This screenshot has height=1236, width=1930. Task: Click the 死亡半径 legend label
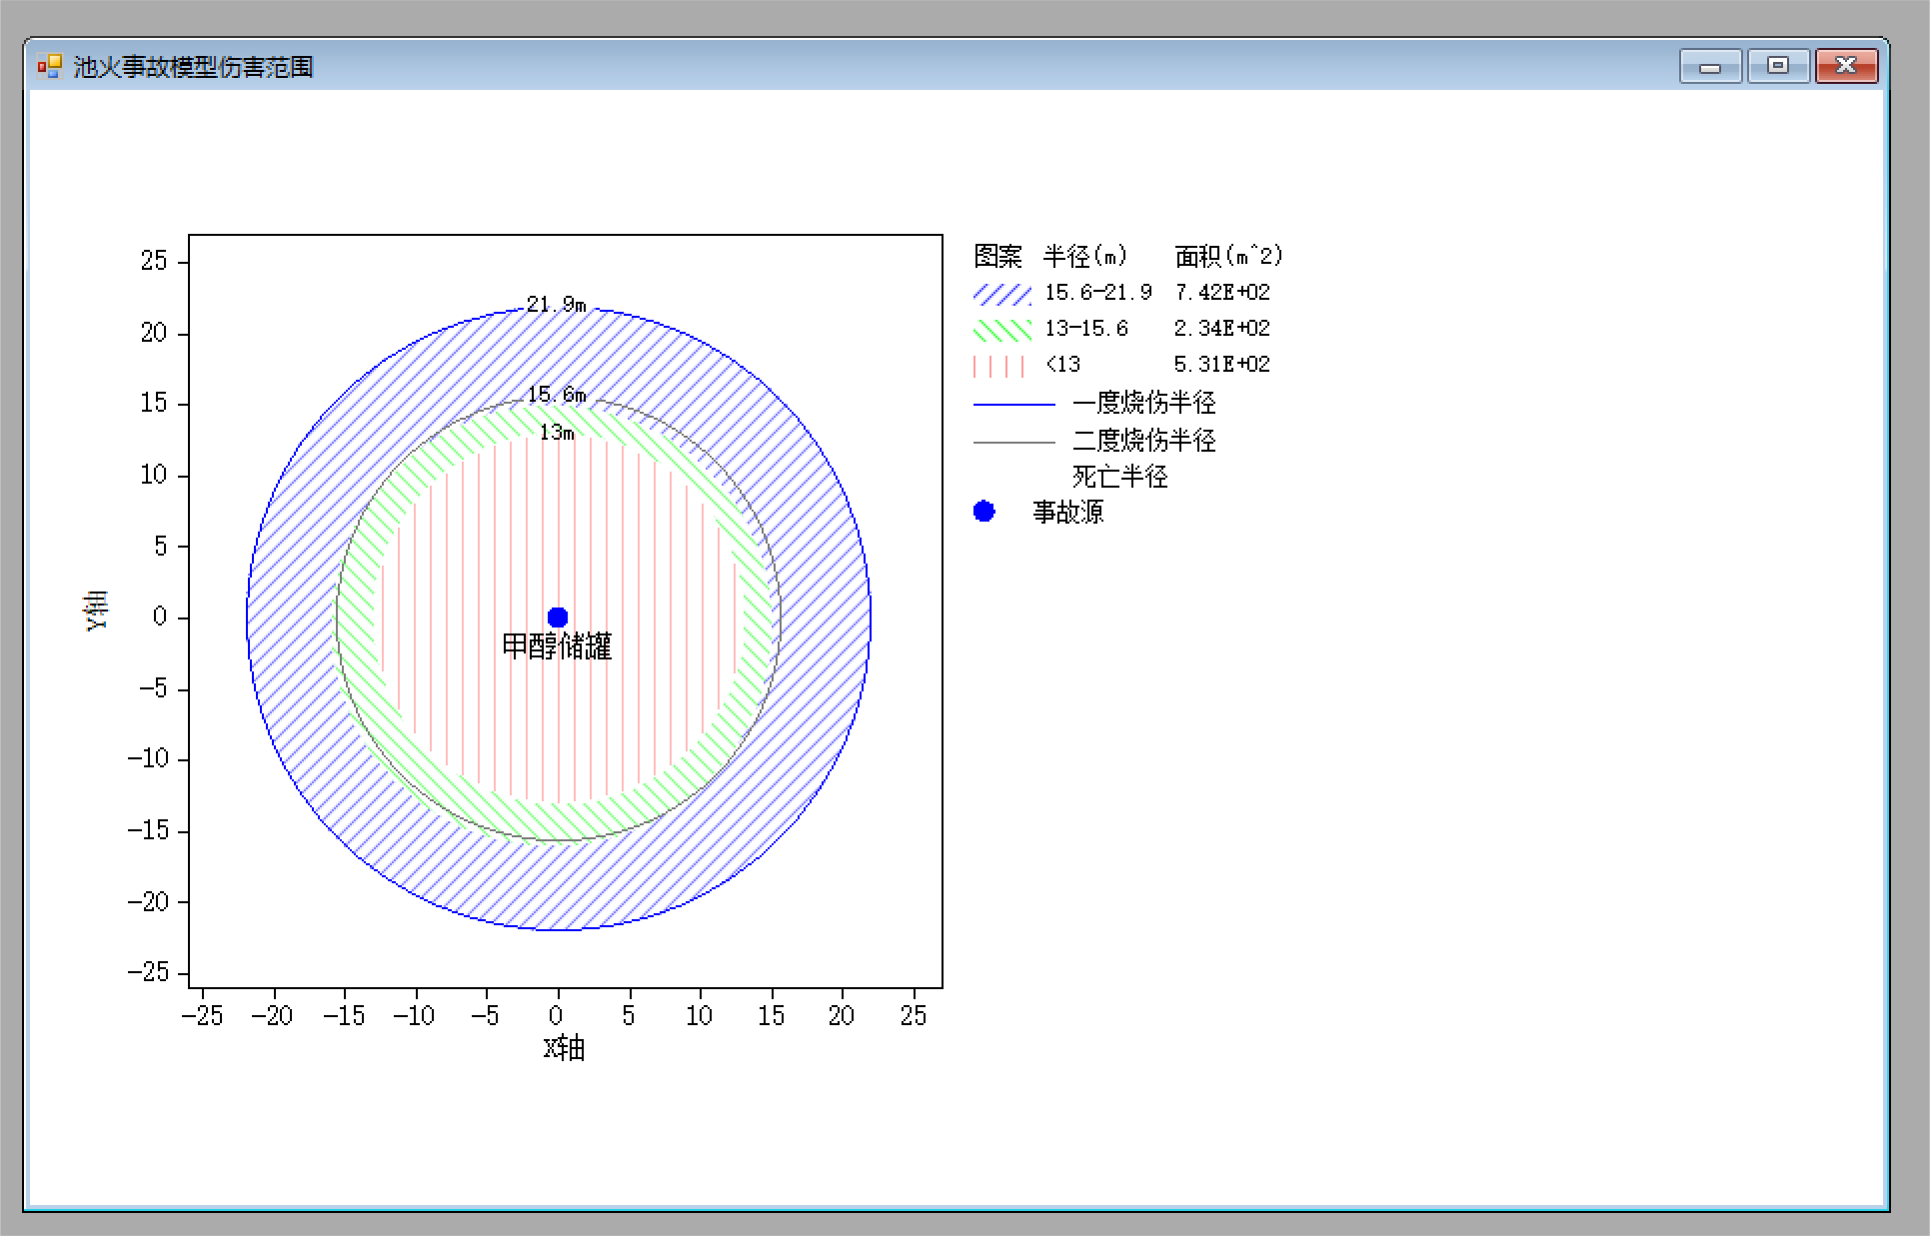tap(1119, 477)
